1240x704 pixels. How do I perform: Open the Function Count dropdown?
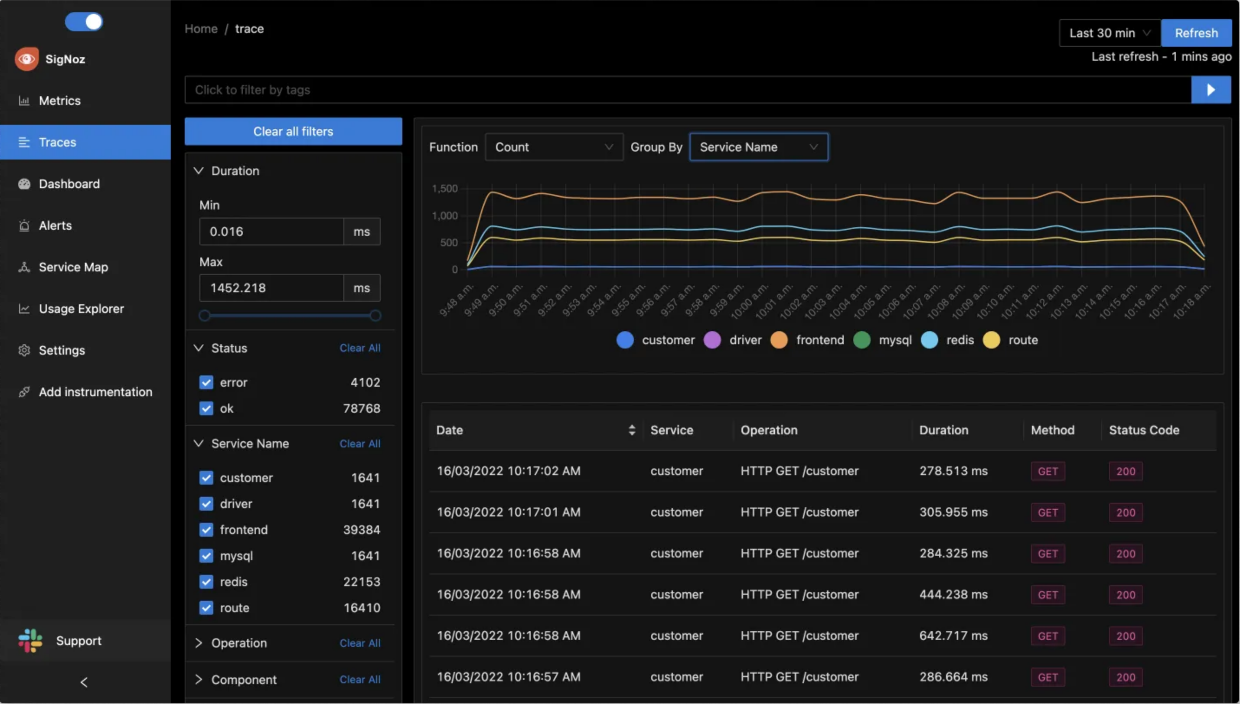(554, 147)
